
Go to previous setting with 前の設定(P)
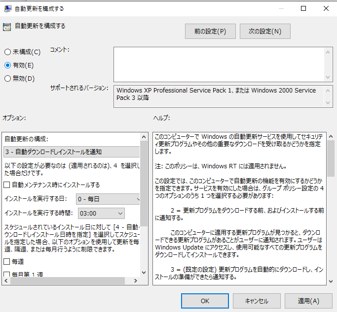[x=210, y=31]
